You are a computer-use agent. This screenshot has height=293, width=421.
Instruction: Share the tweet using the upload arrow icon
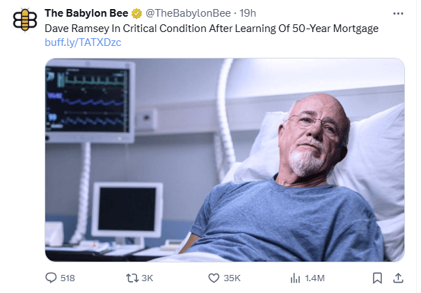398,278
